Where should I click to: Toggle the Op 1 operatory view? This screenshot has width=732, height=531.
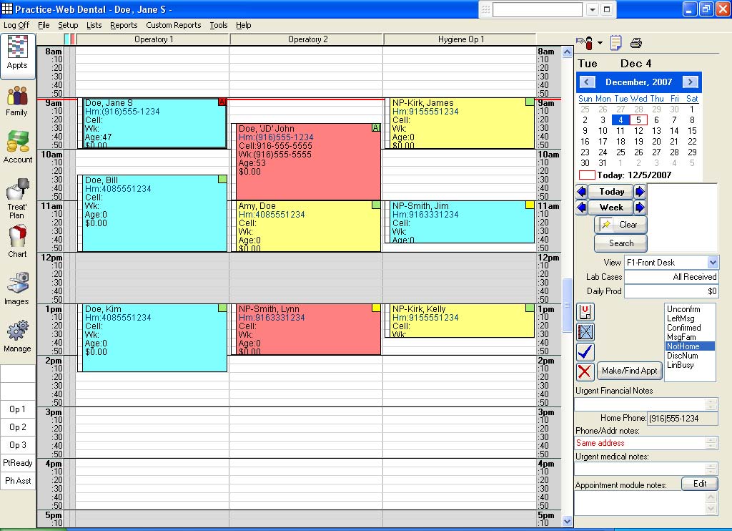[x=17, y=409]
